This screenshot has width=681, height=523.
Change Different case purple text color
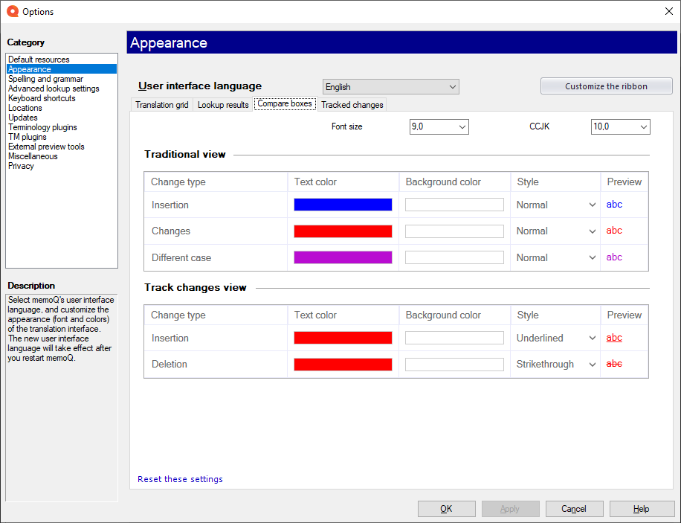pos(343,257)
